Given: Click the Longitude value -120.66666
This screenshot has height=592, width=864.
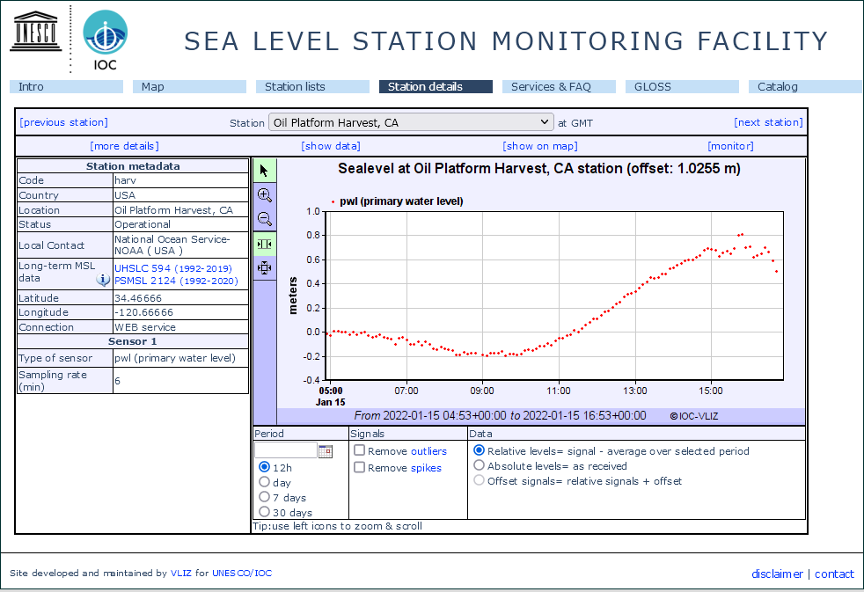Looking at the screenshot, I should (x=143, y=312).
